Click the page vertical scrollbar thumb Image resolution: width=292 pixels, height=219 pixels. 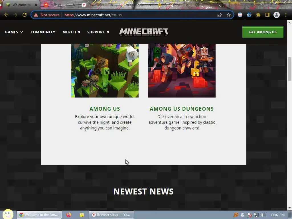(289, 69)
